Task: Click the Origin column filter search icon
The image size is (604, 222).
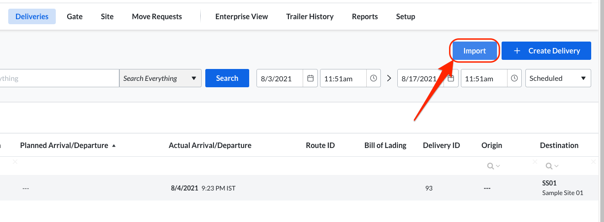Action: click(493, 166)
